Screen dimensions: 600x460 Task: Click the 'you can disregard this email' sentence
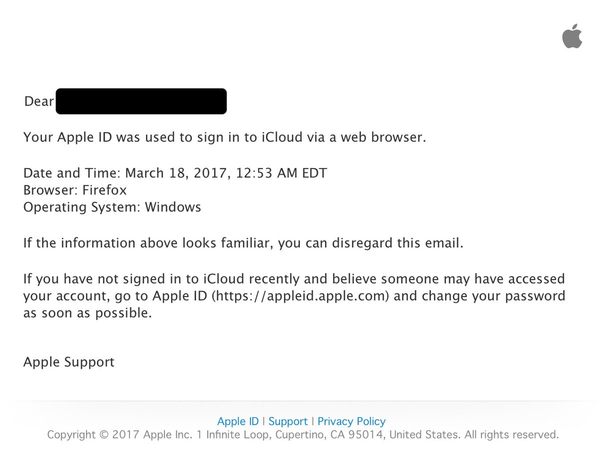tap(243, 243)
